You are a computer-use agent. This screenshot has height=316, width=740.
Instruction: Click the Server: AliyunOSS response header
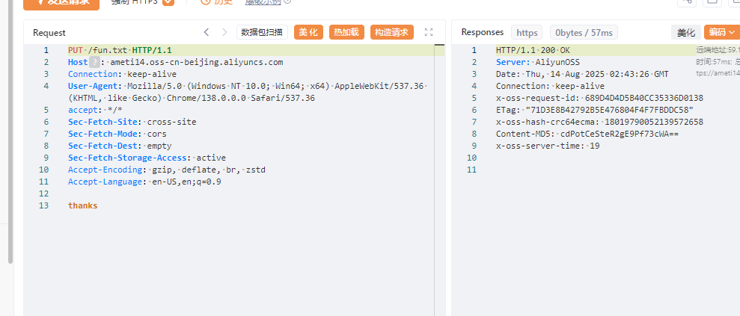(x=537, y=62)
